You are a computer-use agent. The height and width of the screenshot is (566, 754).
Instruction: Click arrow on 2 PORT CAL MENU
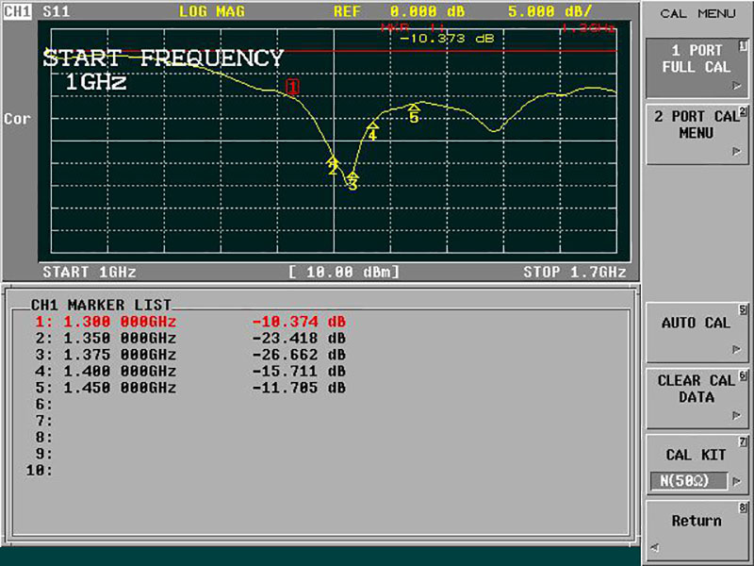point(736,152)
